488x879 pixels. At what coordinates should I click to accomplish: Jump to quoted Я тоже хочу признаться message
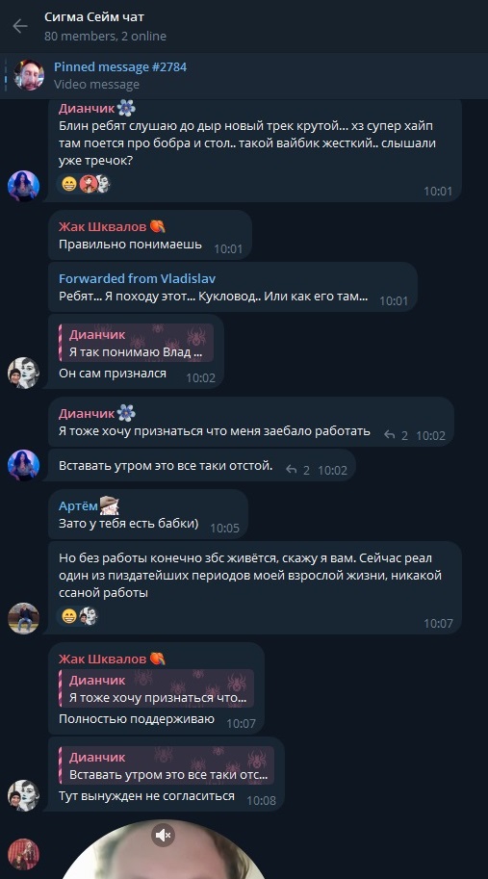coord(156,687)
